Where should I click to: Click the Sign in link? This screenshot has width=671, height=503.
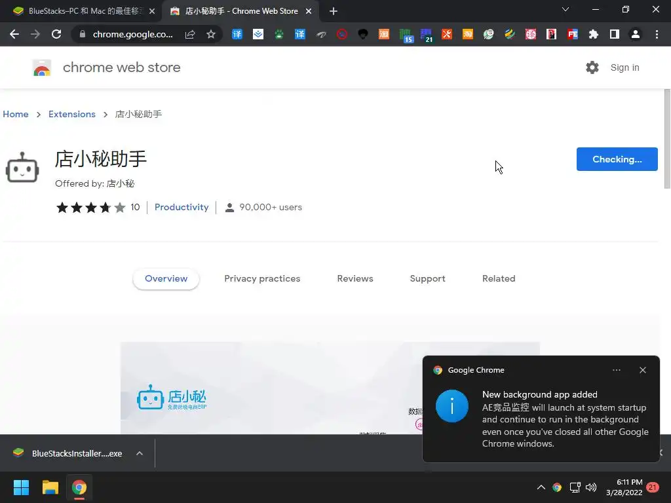(624, 67)
